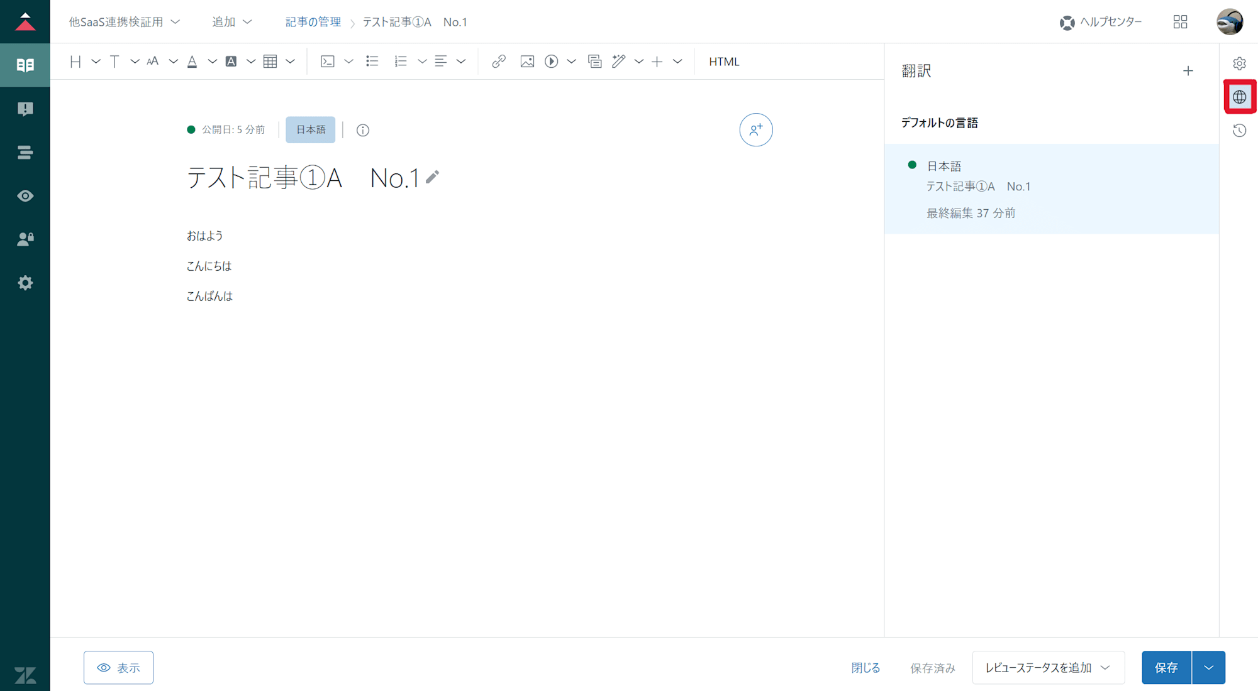Screen dimensions: 1258x691
Task: Open article settings gear panel
Action: click(x=1239, y=63)
